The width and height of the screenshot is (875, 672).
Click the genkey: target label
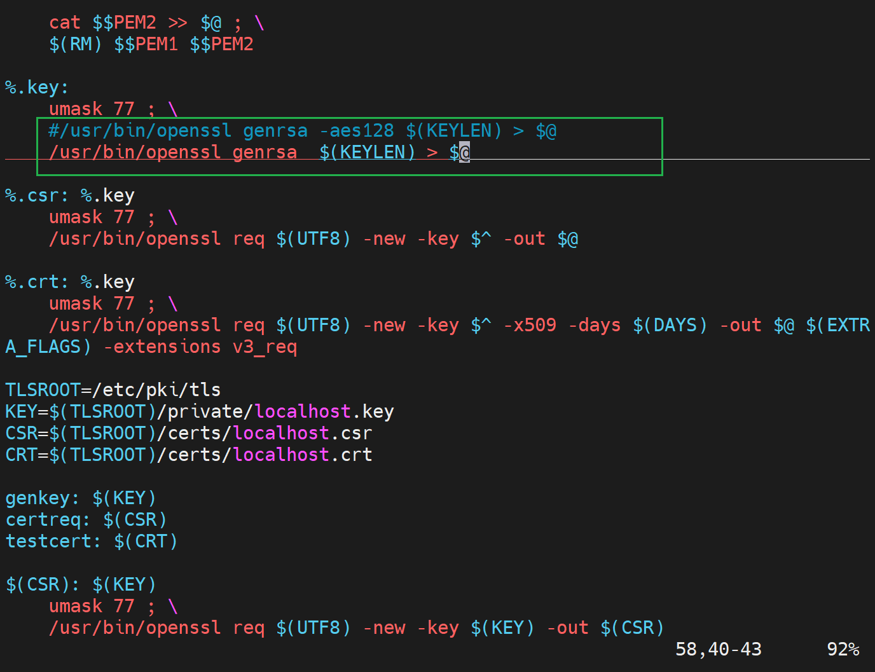(x=42, y=498)
